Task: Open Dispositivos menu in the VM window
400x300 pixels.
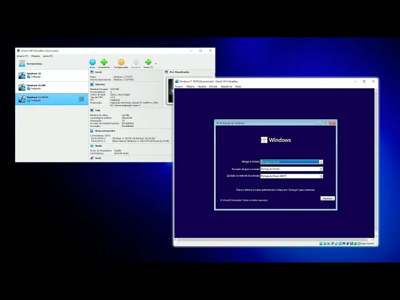Action: pos(226,86)
